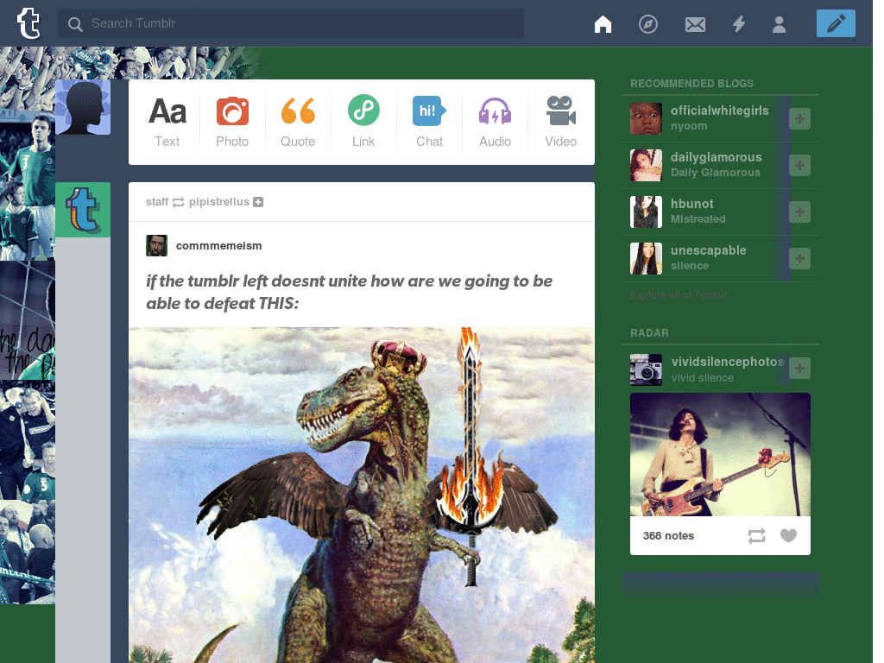Image resolution: width=884 pixels, height=663 pixels.
Task: Click vividsilencephotos camera avatar
Action: (x=646, y=369)
